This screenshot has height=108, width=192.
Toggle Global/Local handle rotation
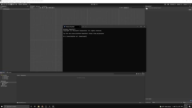tap(25, 4)
